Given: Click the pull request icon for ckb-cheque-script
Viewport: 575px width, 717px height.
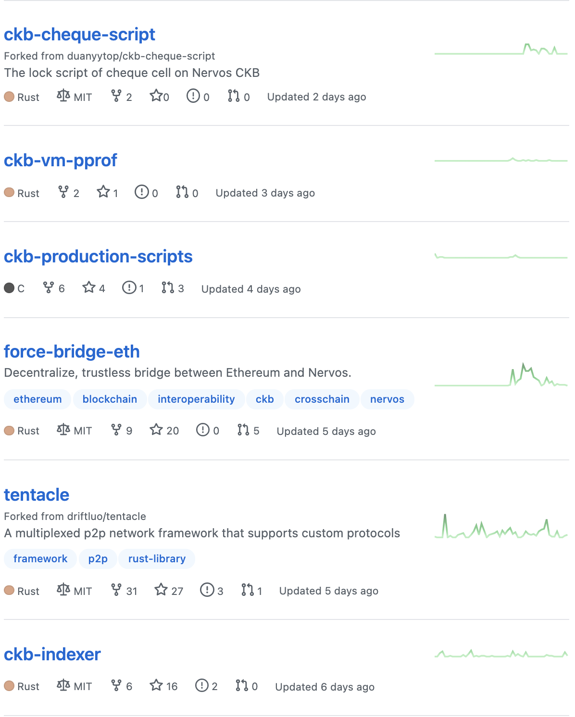Looking at the screenshot, I should [234, 96].
